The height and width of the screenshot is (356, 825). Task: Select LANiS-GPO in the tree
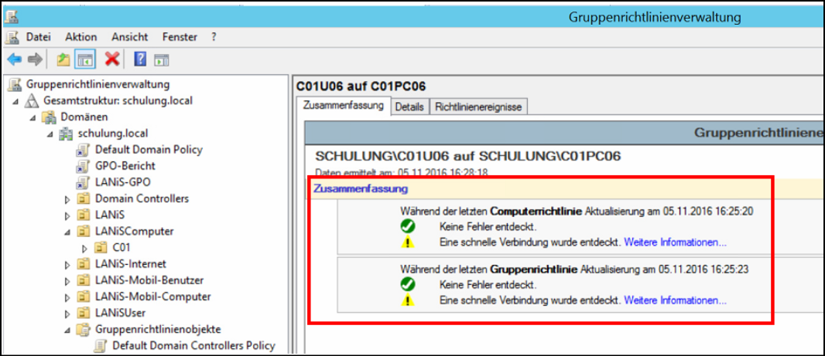(x=122, y=182)
